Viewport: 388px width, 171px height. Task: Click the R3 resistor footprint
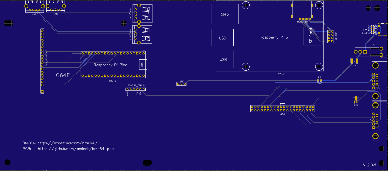pos(319,80)
